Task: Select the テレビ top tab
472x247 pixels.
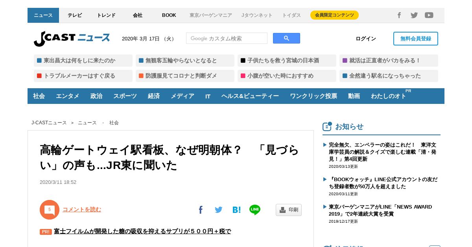Action: coord(75,15)
